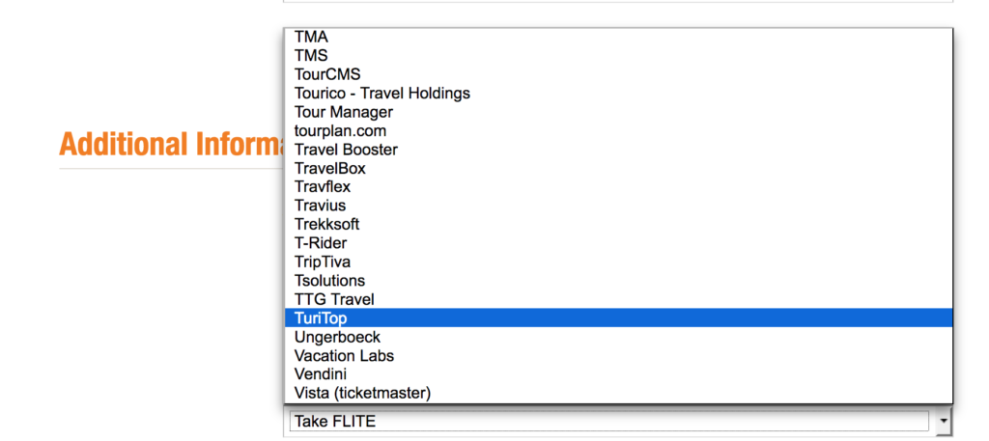Choose Tour Manager from the list
989x441 pixels.
[344, 112]
